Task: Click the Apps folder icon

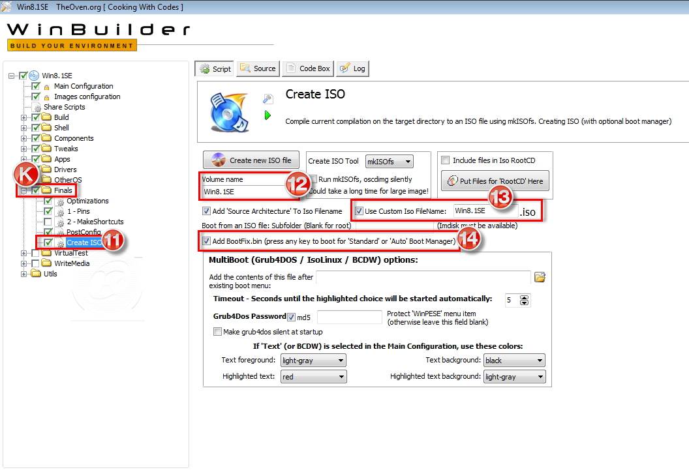Action: click(46, 159)
